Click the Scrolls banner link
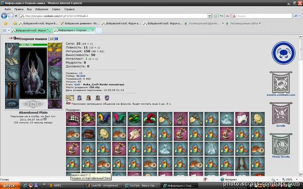The image size is (303, 189). tap(281, 125)
